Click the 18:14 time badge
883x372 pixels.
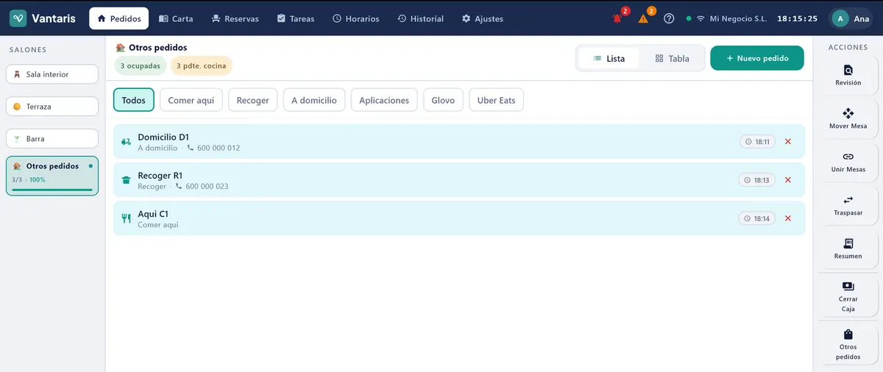coord(757,218)
